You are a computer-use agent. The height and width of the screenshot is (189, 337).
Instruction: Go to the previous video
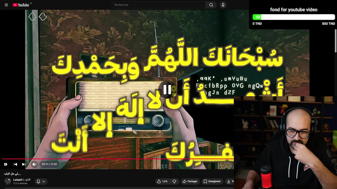(x=15, y=164)
